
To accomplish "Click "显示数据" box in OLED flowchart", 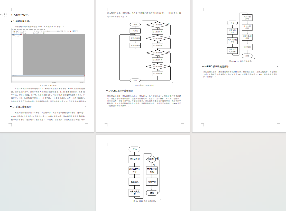I will pyautogui.click(x=247, y=47).
